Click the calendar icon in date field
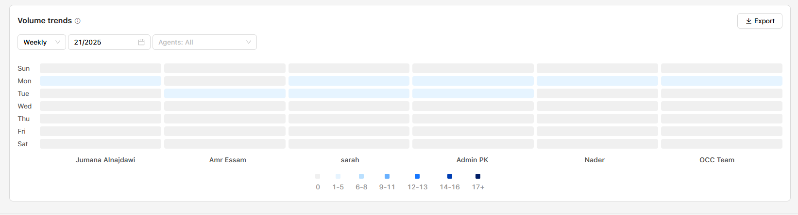The image size is (798, 215). [141, 42]
